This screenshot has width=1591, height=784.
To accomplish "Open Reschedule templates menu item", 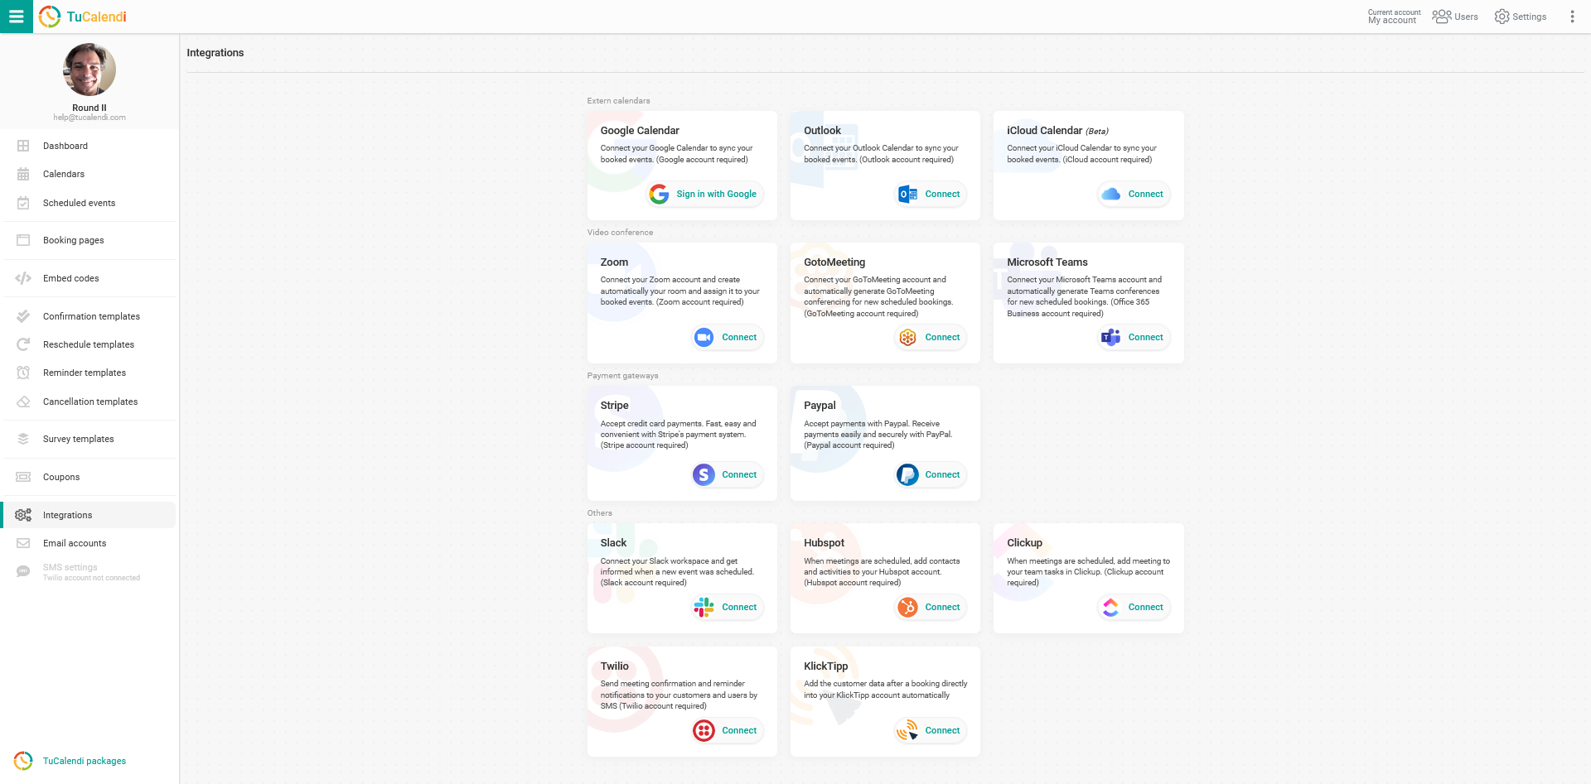I will coord(89,344).
